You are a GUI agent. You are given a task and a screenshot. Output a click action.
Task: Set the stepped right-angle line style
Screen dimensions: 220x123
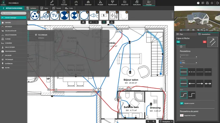192,95
